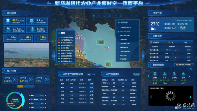
Task: Click the alarm bell icon beside 今日预警
Action: [151, 42]
